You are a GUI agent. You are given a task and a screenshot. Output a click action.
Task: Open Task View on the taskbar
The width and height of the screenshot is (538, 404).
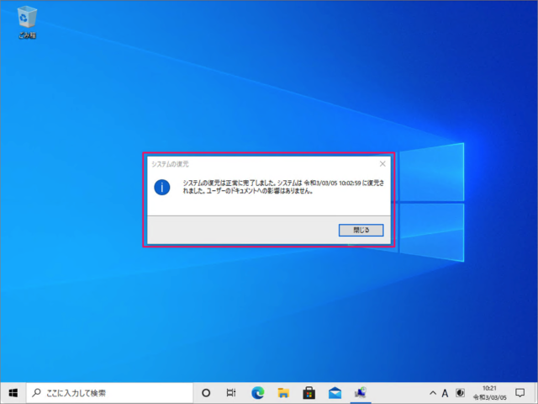point(231,393)
